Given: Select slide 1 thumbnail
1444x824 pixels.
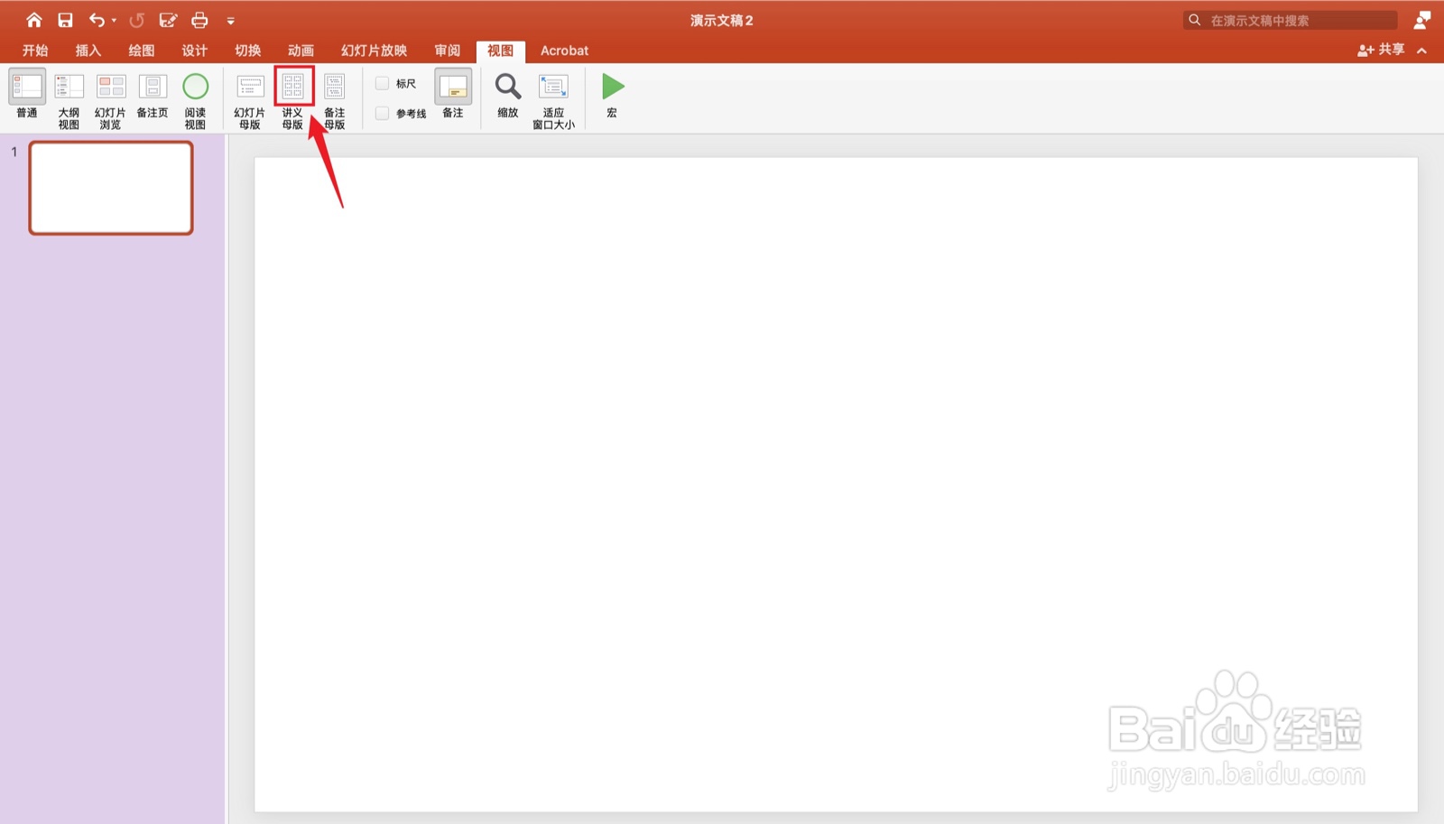Looking at the screenshot, I should point(111,188).
